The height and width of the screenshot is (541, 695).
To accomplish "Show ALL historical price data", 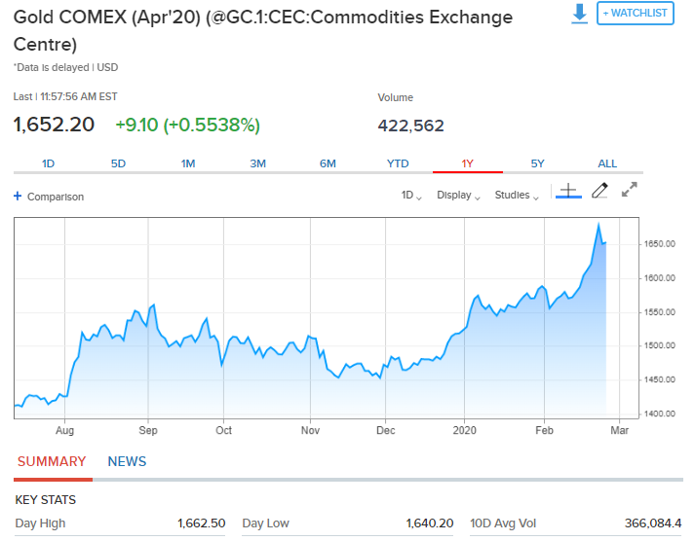I will [607, 163].
